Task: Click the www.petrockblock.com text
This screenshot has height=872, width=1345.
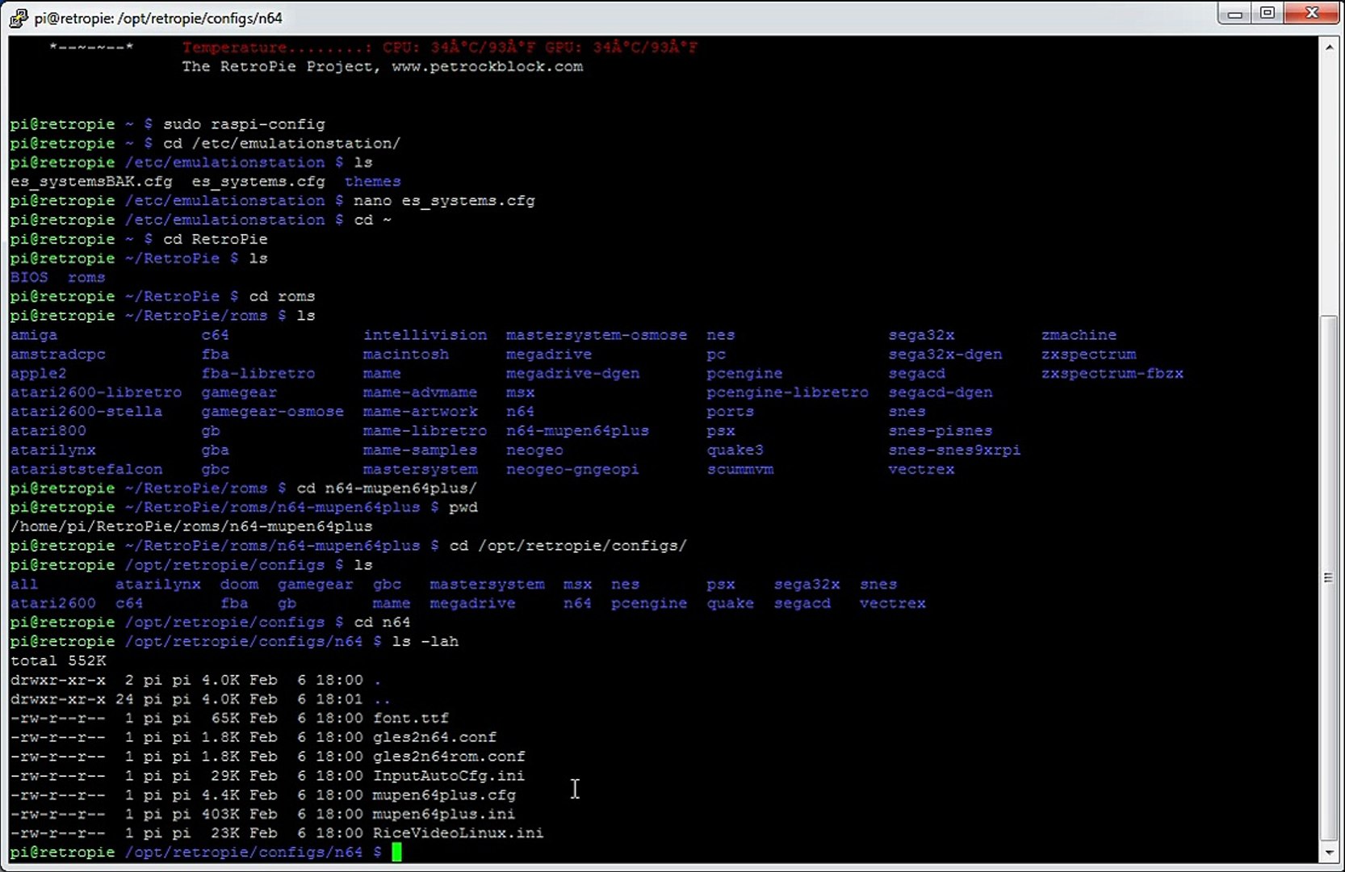Action: pos(487,66)
